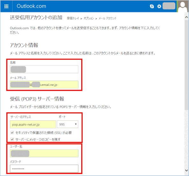
Task: Click the blurred account name in header
Action: 169,6
